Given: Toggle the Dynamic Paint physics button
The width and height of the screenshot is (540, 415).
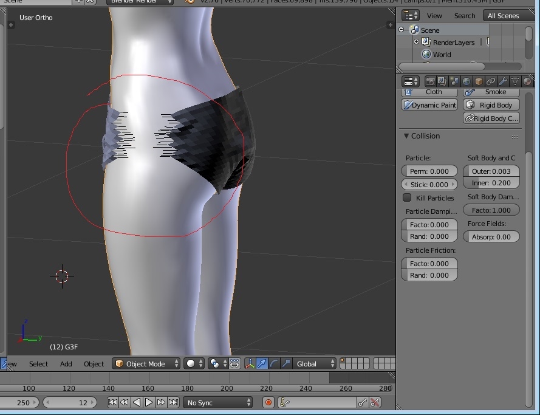Looking at the screenshot, I should point(429,105).
